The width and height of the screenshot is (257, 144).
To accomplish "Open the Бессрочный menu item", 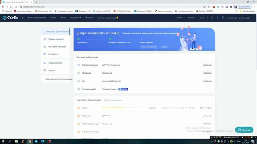I will 75,18.
